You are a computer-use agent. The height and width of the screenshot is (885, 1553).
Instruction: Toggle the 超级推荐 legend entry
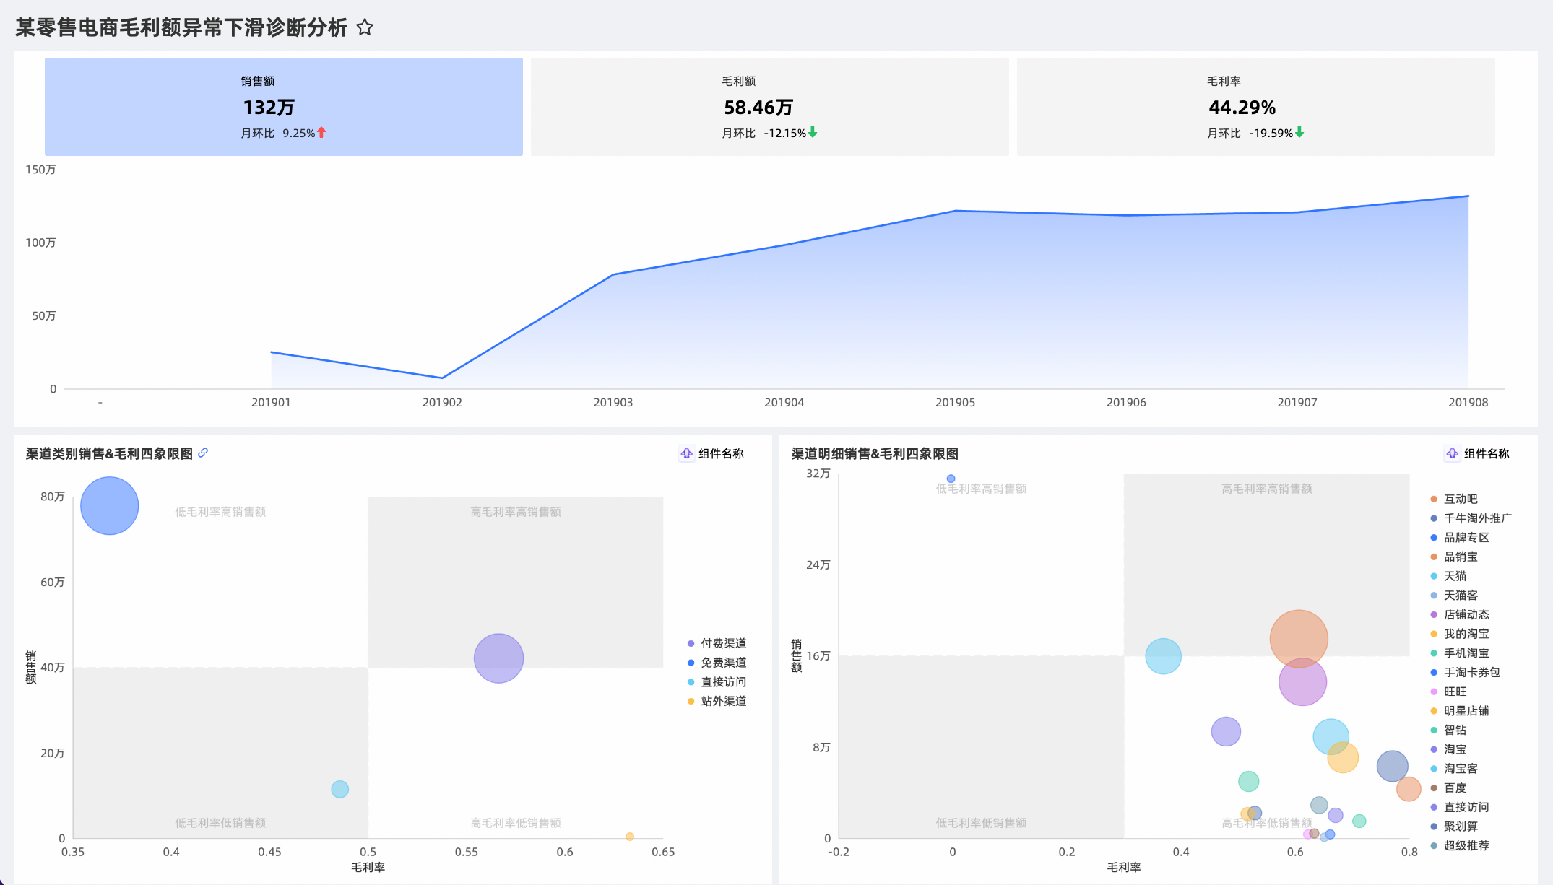click(1460, 845)
